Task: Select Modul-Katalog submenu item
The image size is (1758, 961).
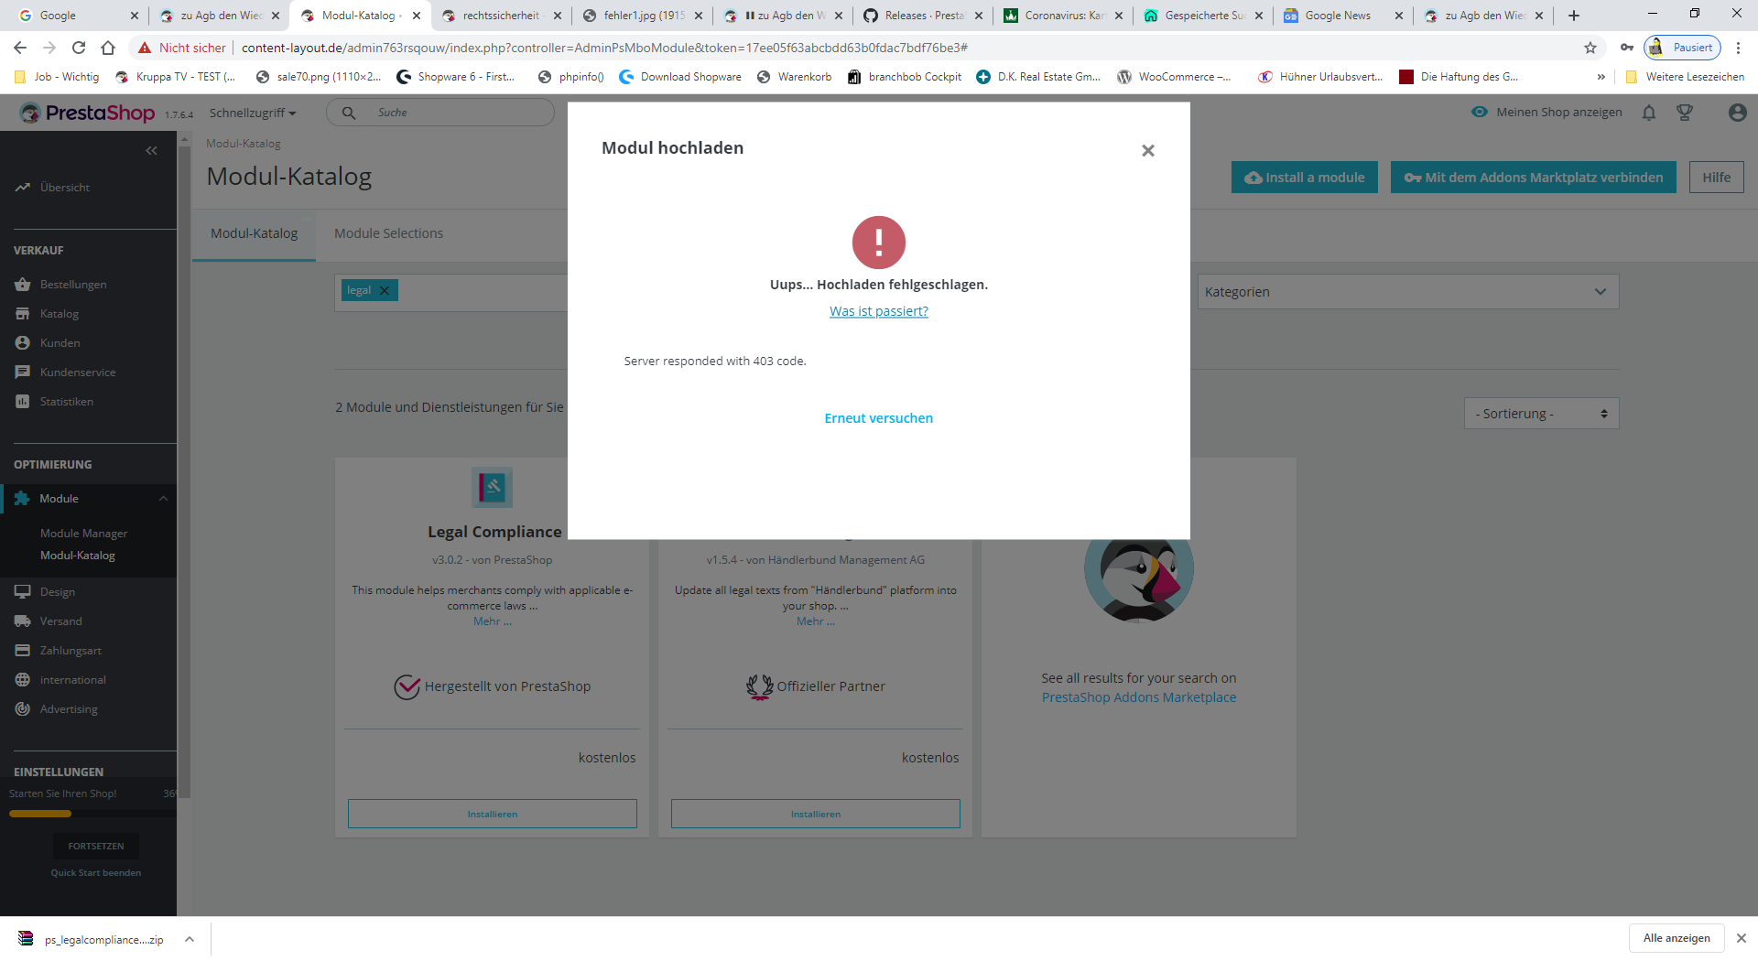Action: (x=78, y=556)
